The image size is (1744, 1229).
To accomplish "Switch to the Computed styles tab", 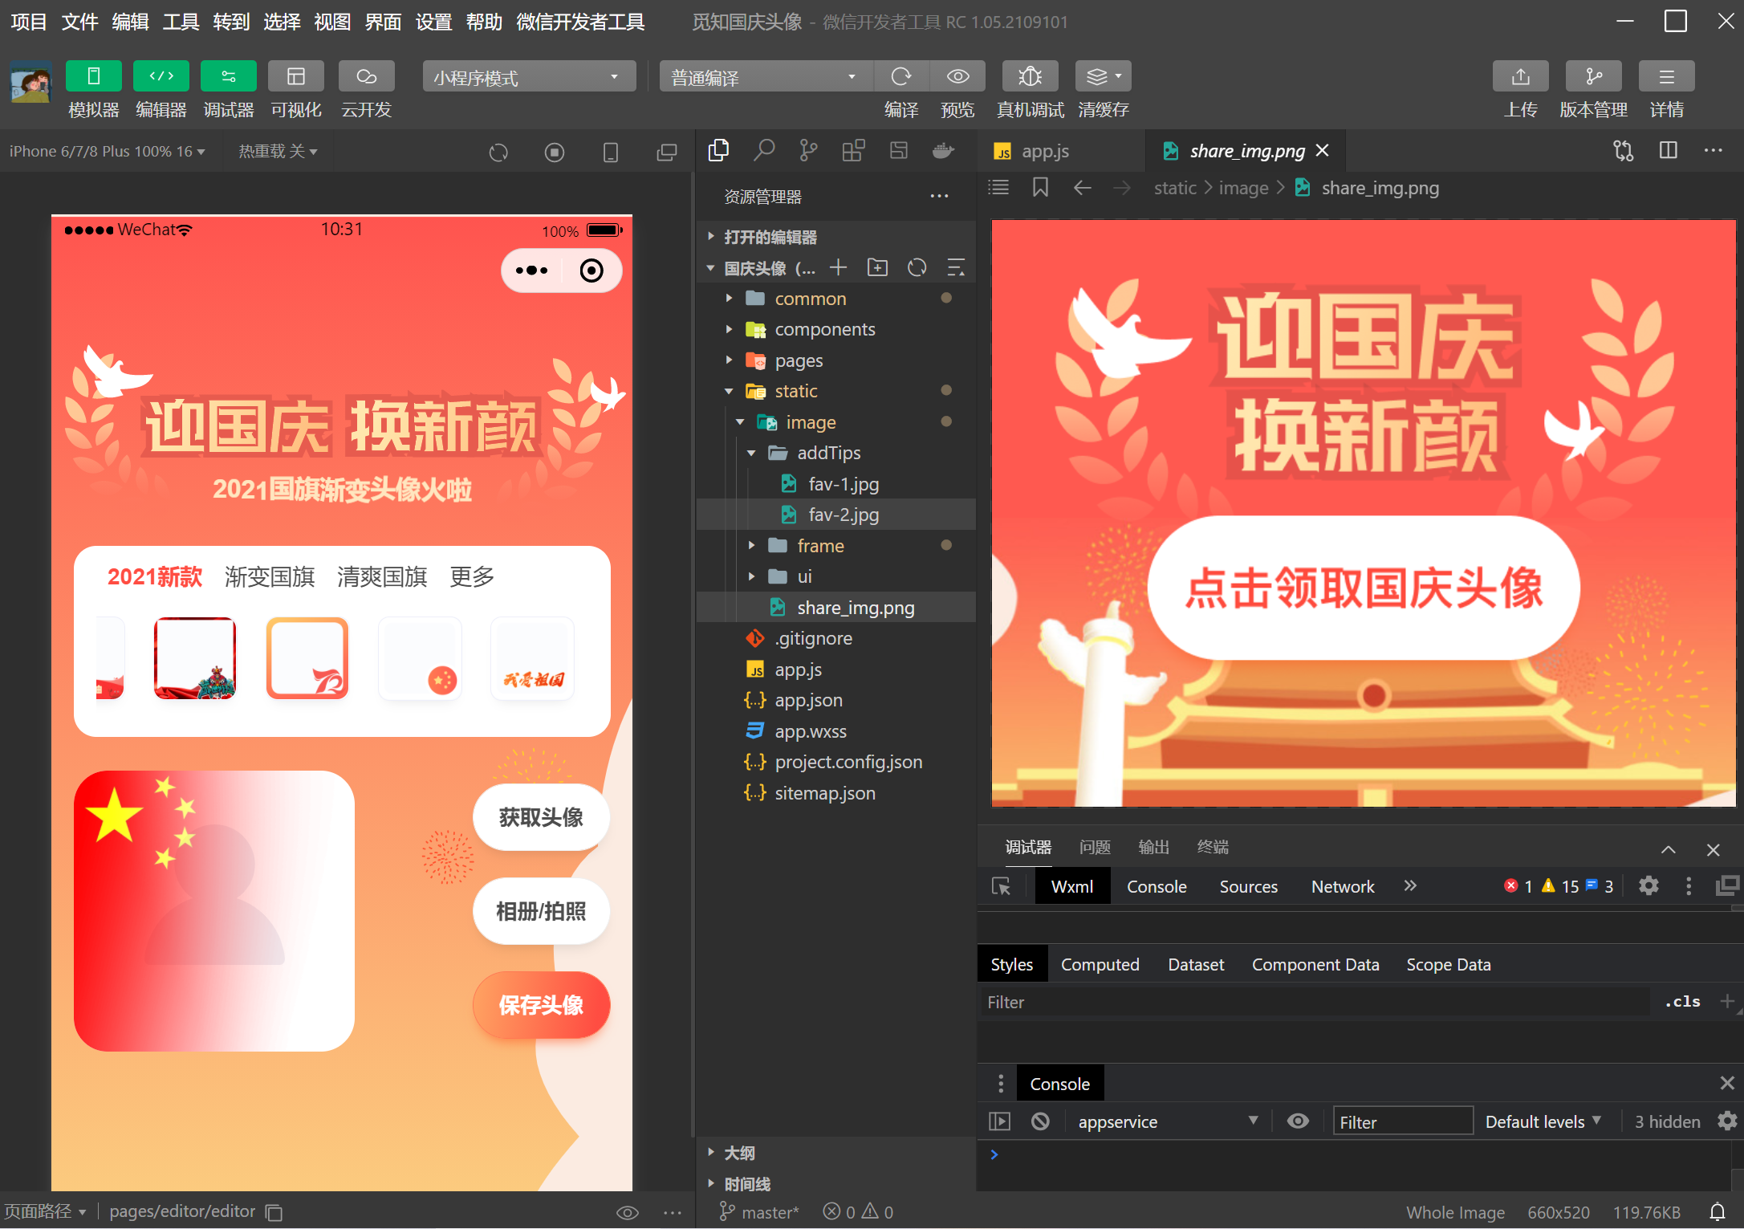I will click(1100, 964).
